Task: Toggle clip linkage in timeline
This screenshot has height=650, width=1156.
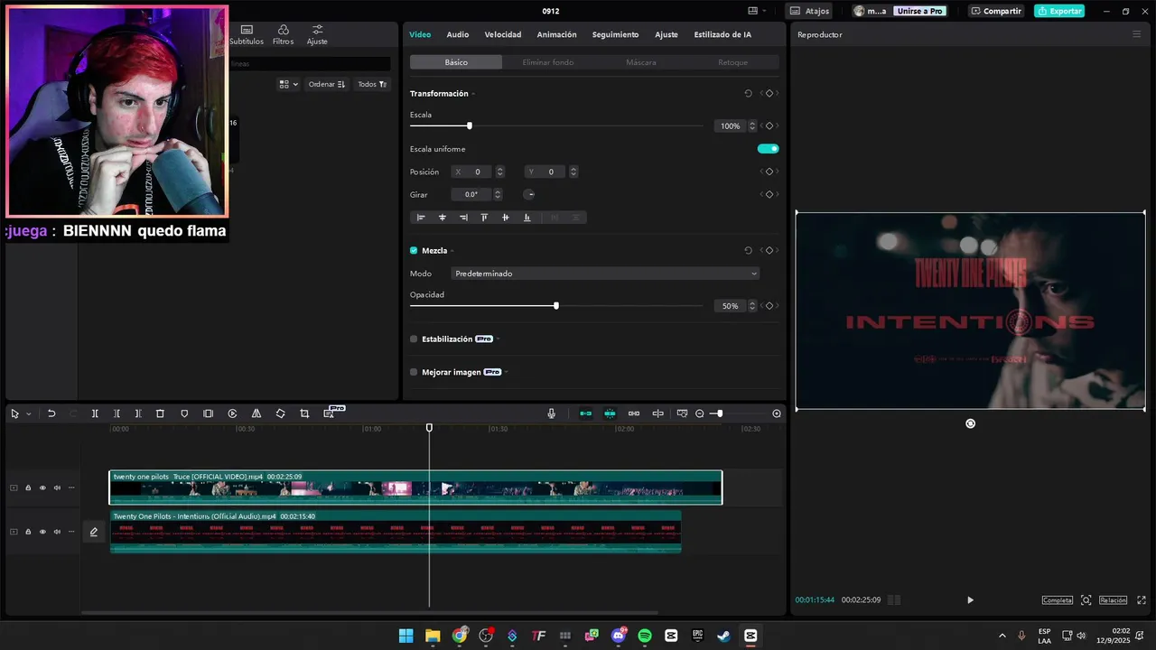Action: (x=634, y=413)
